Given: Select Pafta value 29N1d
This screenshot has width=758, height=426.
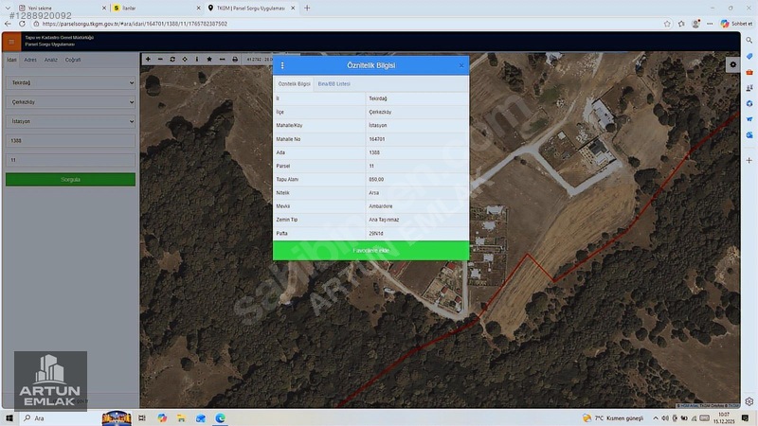Looking at the screenshot, I should (x=375, y=233).
